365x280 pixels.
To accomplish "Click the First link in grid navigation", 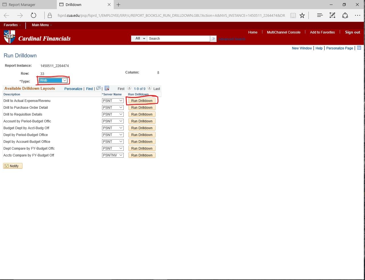I will point(121,89).
